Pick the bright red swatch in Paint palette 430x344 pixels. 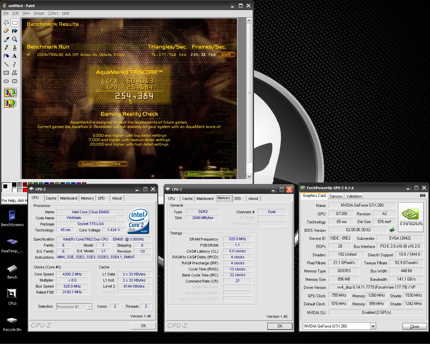coord(25,190)
